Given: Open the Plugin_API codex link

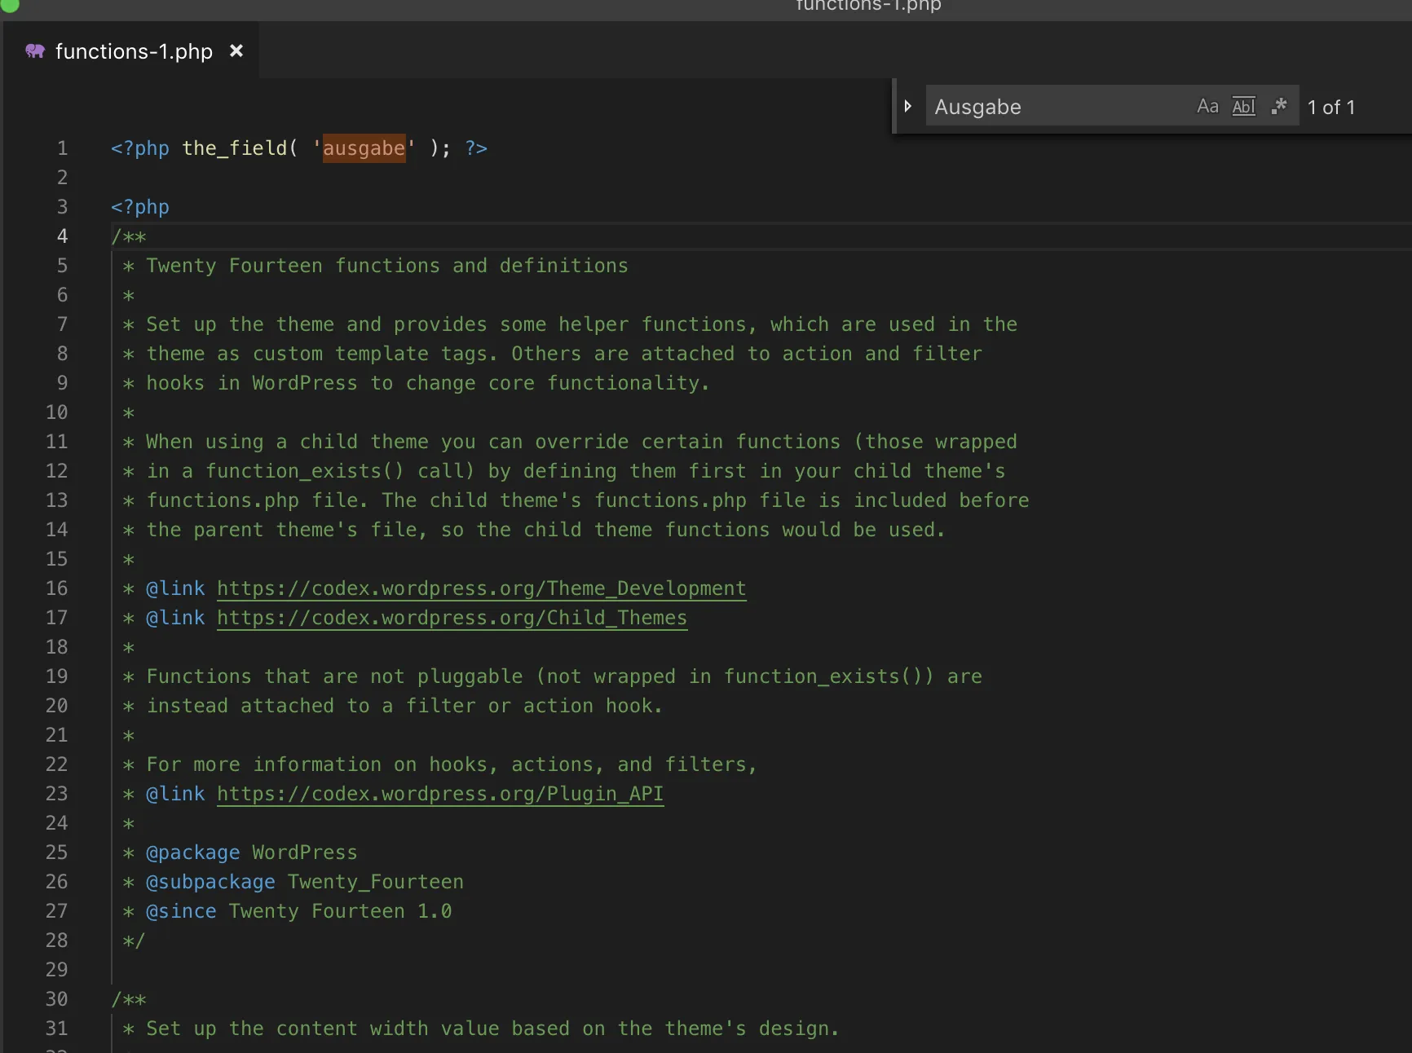Looking at the screenshot, I should 440,794.
